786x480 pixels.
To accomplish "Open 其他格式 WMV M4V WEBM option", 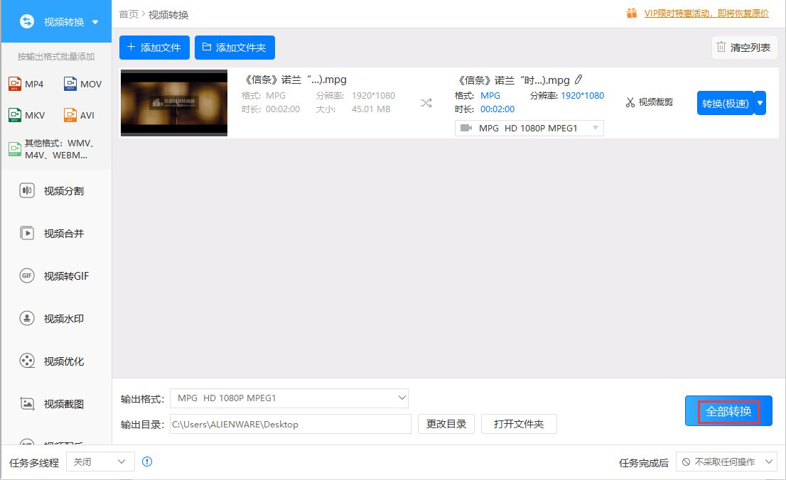I will [52, 149].
